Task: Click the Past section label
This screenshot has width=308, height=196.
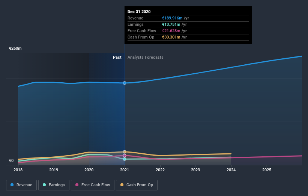Action: point(117,57)
